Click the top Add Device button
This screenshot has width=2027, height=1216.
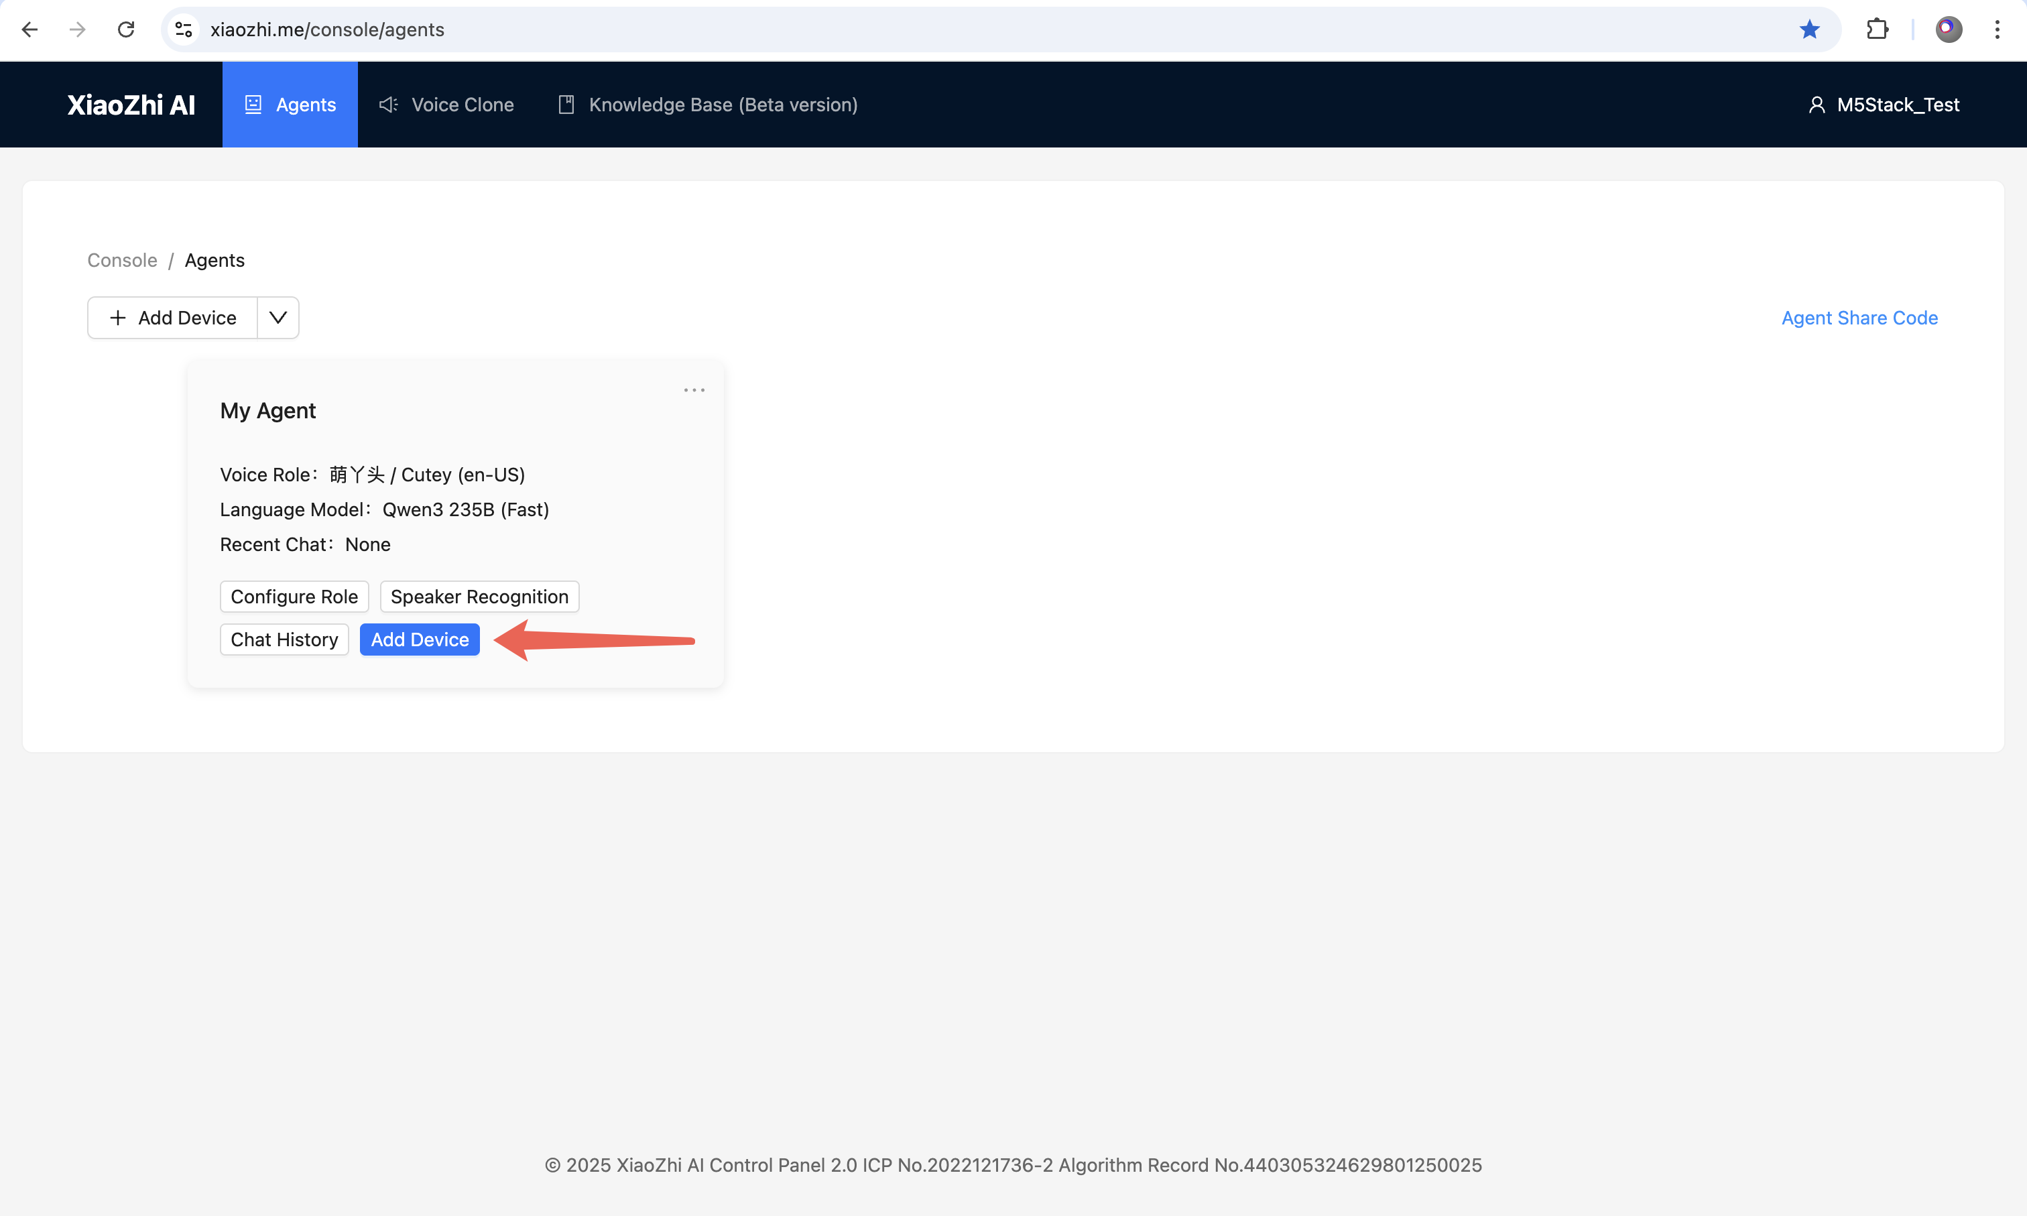(173, 318)
